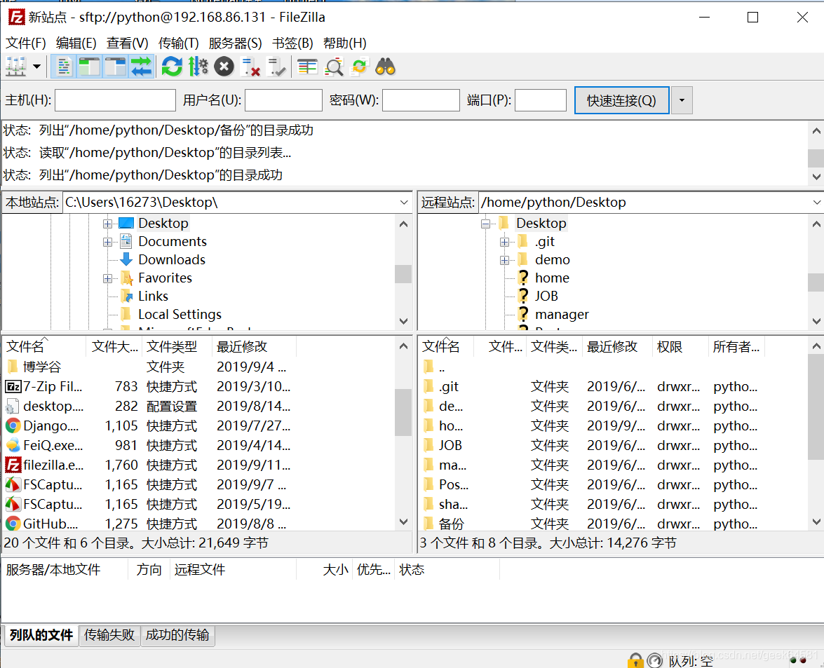
Task: Select Downloads in the local tree
Action: point(172,259)
